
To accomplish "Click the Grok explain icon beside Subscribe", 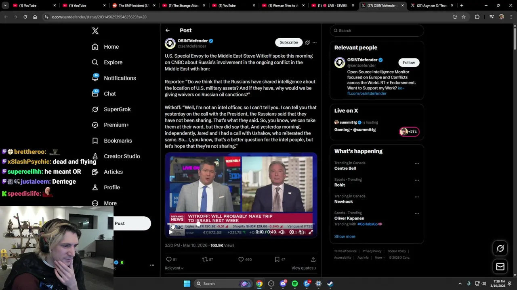I will (x=307, y=42).
